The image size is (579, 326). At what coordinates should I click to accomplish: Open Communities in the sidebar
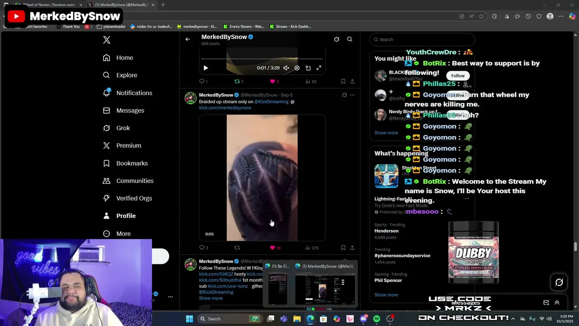[x=128, y=181]
